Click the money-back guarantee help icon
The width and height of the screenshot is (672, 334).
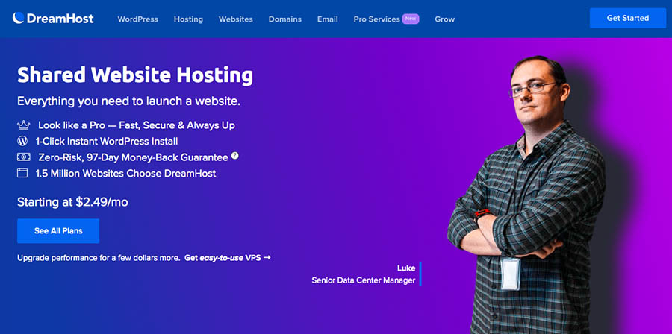(235, 156)
